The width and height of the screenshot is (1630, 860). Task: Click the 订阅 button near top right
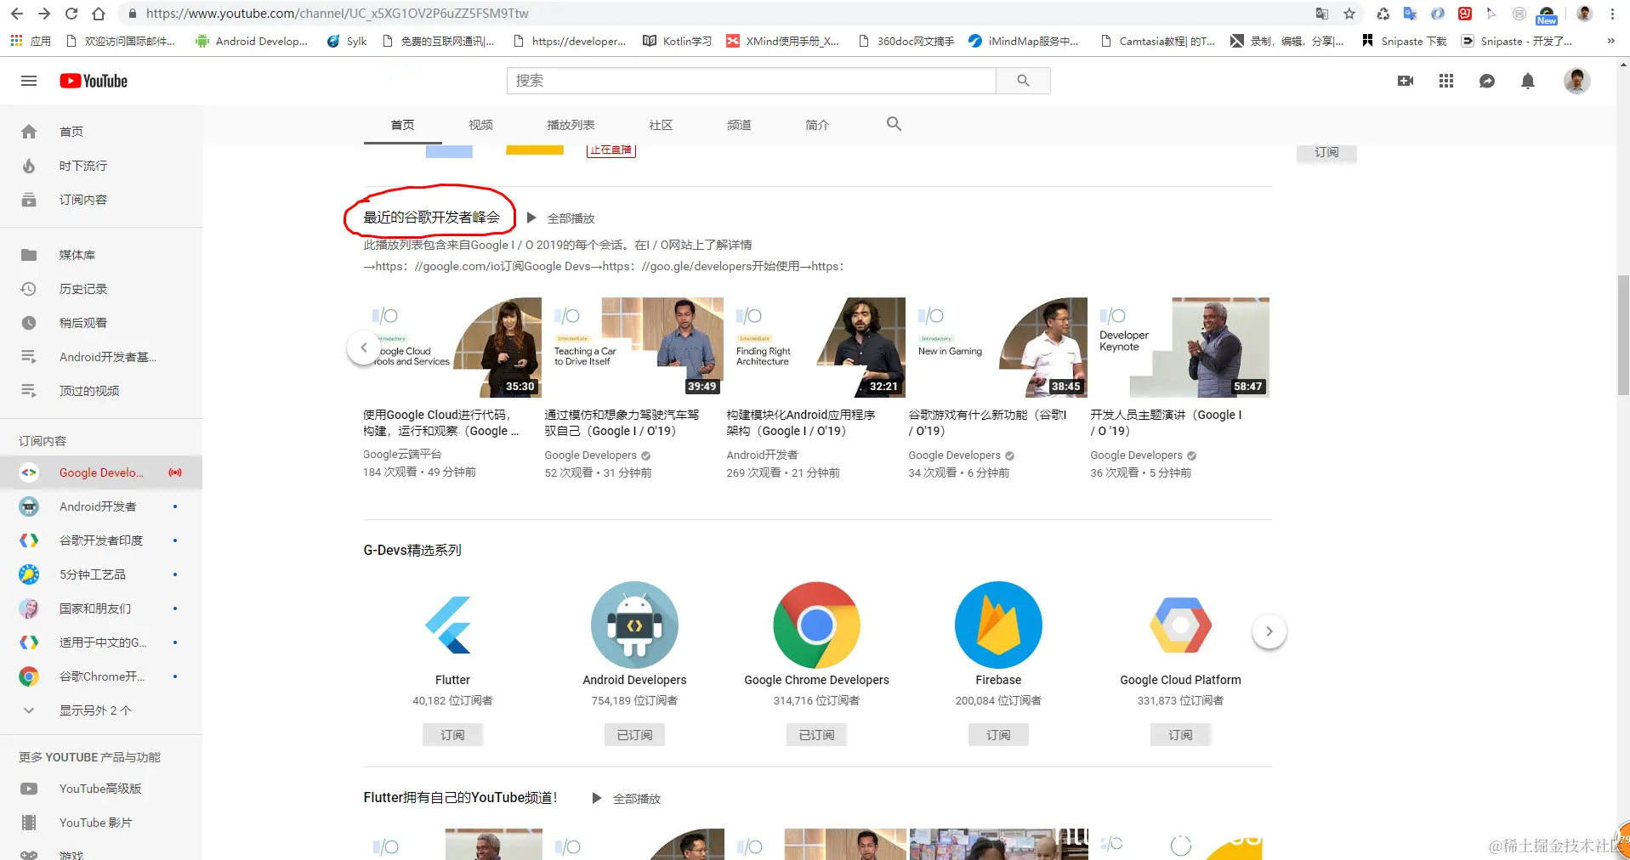pyautogui.click(x=1326, y=153)
